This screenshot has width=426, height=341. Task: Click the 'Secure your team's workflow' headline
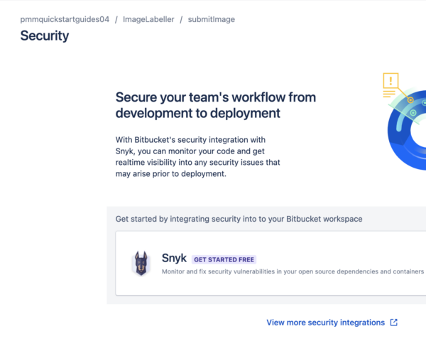coord(216,104)
